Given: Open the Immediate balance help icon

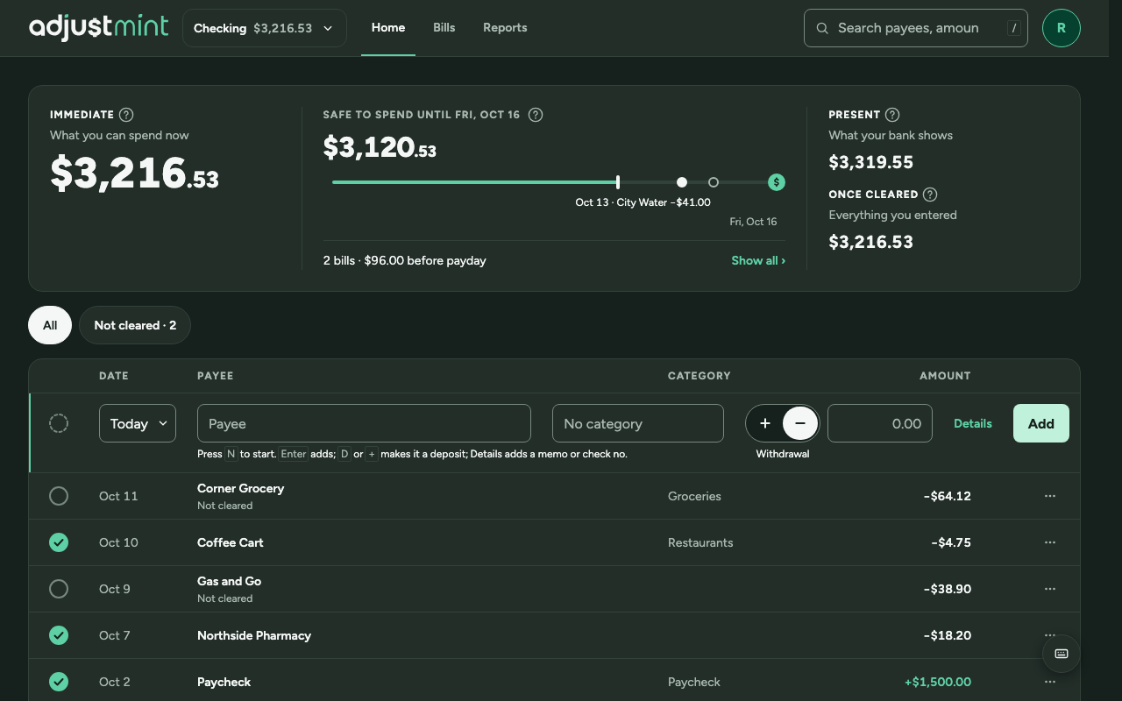Looking at the screenshot, I should [126, 115].
